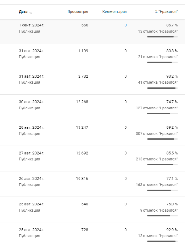Click 162 отметки "Нравится" text
The height and width of the screenshot is (245, 185).
point(157,185)
